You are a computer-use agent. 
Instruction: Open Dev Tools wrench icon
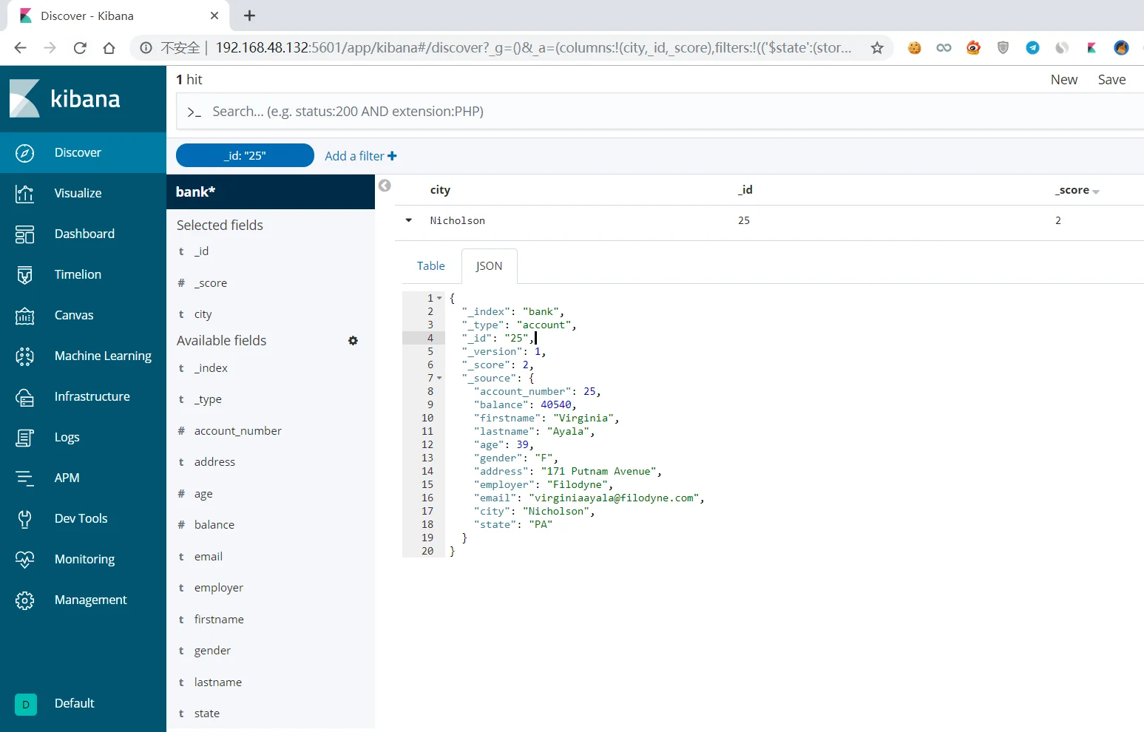pyautogui.click(x=24, y=519)
